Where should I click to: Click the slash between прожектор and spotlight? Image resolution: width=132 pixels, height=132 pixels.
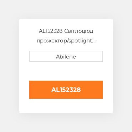pyautogui.click(x=68, y=41)
